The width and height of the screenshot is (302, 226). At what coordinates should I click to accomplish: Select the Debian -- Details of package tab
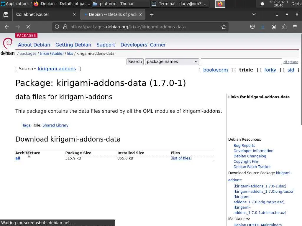point(113,15)
